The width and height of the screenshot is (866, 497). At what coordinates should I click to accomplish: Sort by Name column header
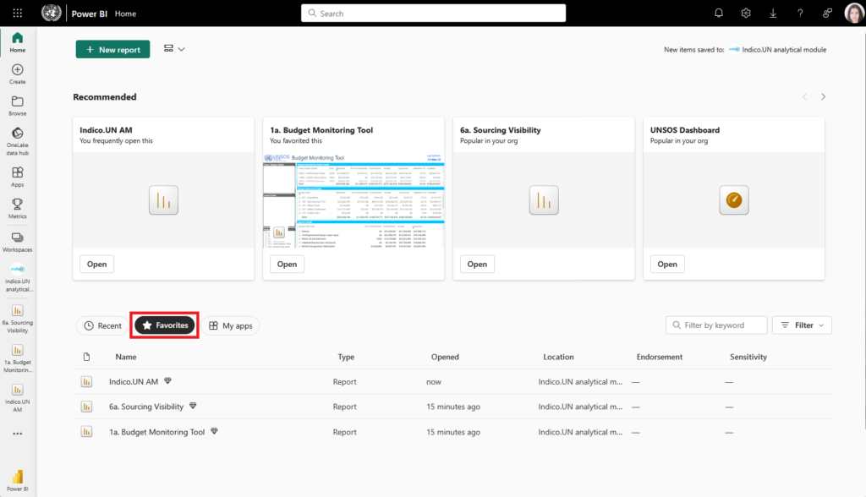pyautogui.click(x=126, y=357)
